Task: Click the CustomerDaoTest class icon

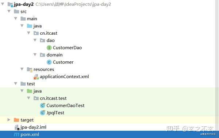Action: click(x=42, y=106)
